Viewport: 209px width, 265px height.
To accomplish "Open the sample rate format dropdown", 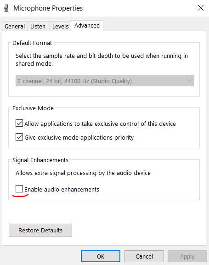I will coord(105,81).
